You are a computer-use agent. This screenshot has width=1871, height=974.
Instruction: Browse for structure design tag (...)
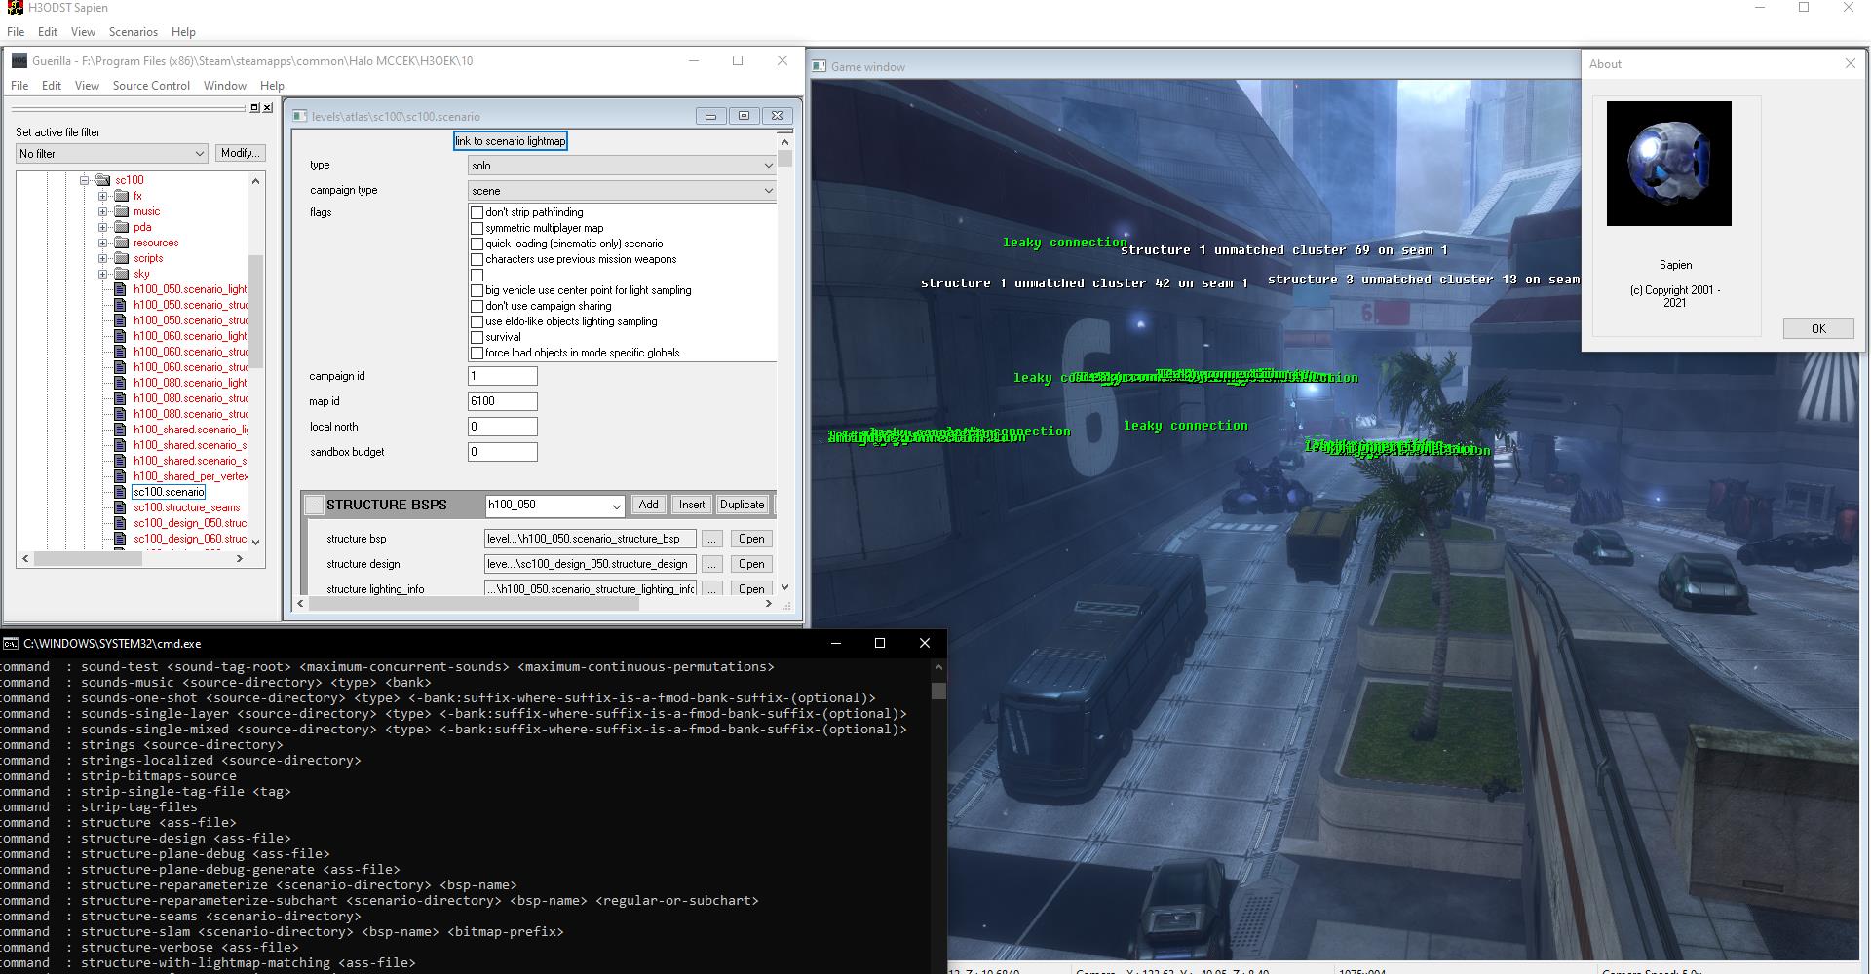pos(712,564)
